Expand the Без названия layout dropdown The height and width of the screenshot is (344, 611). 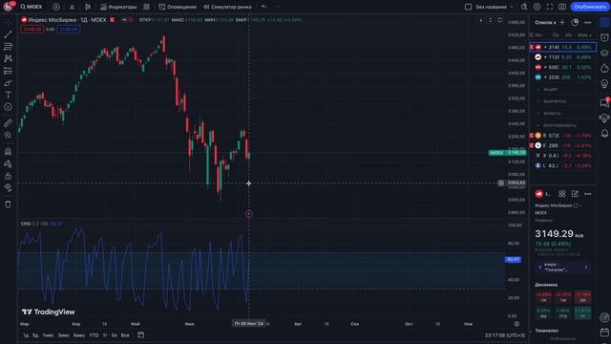495,7
